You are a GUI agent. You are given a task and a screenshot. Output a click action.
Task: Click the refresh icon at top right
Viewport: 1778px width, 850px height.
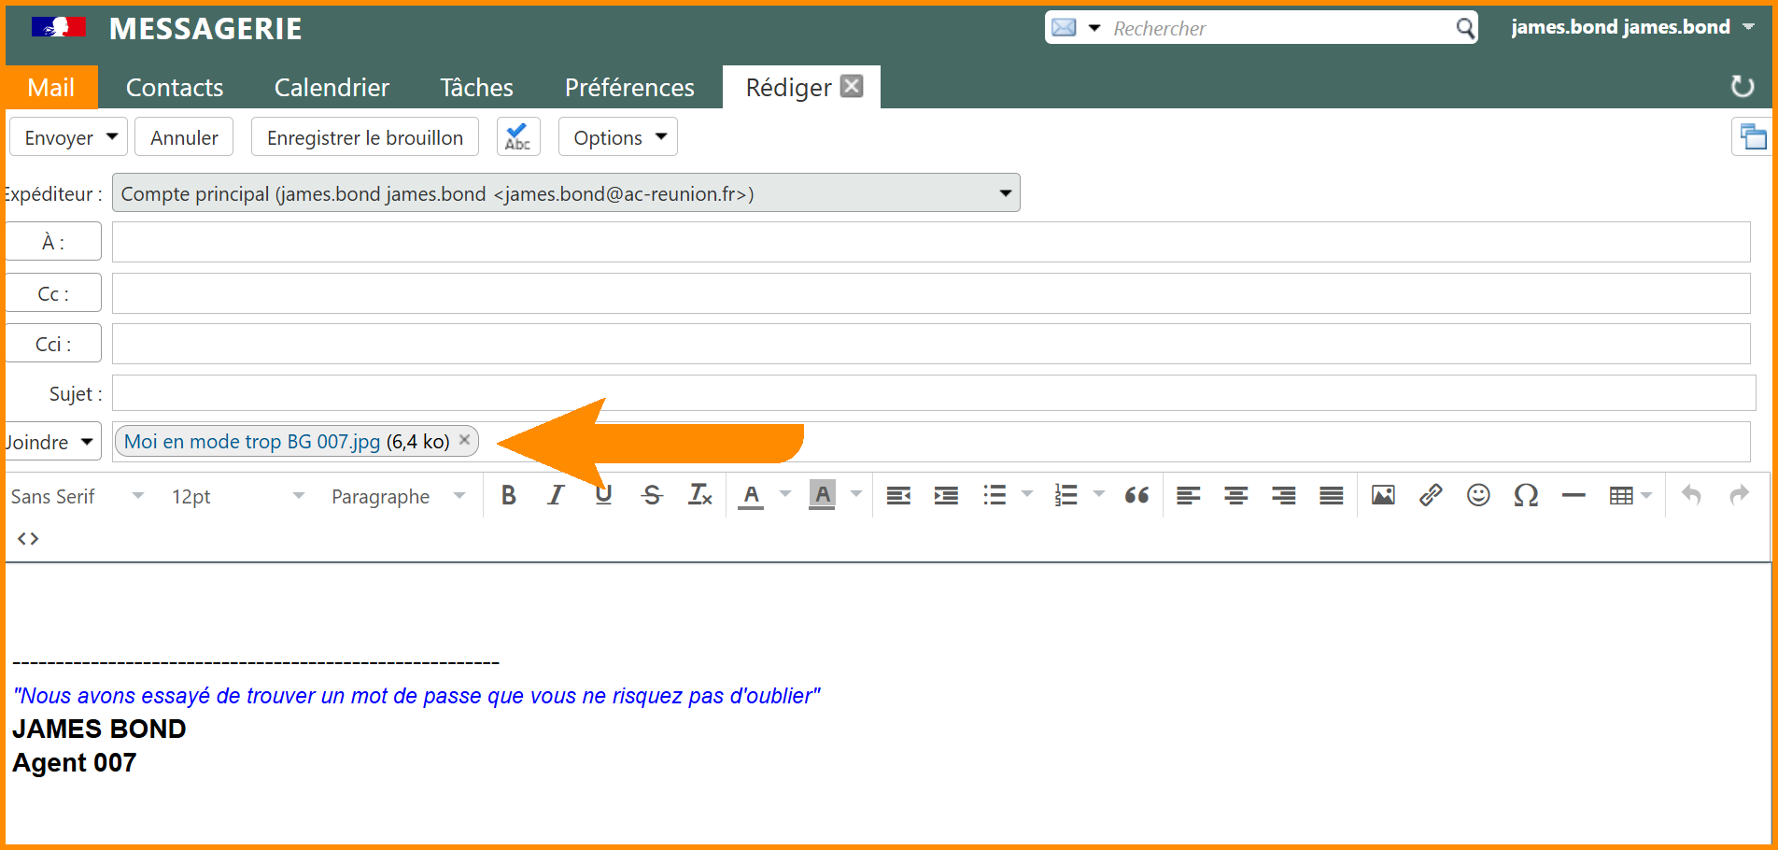1742,87
